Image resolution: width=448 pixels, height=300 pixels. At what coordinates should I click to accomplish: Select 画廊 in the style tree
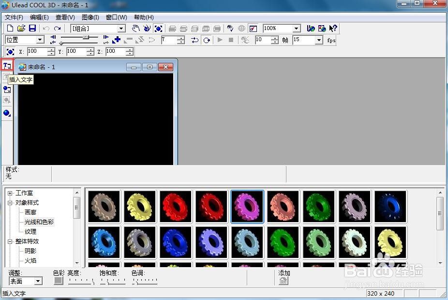(x=30, y=212)
